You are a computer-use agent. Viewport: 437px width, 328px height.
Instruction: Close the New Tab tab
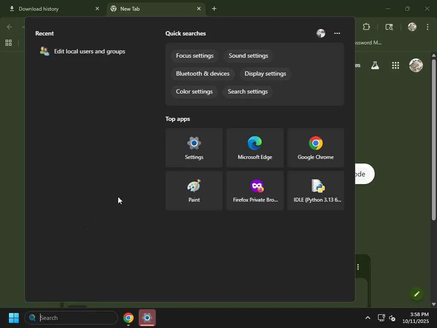click(199, 9)
